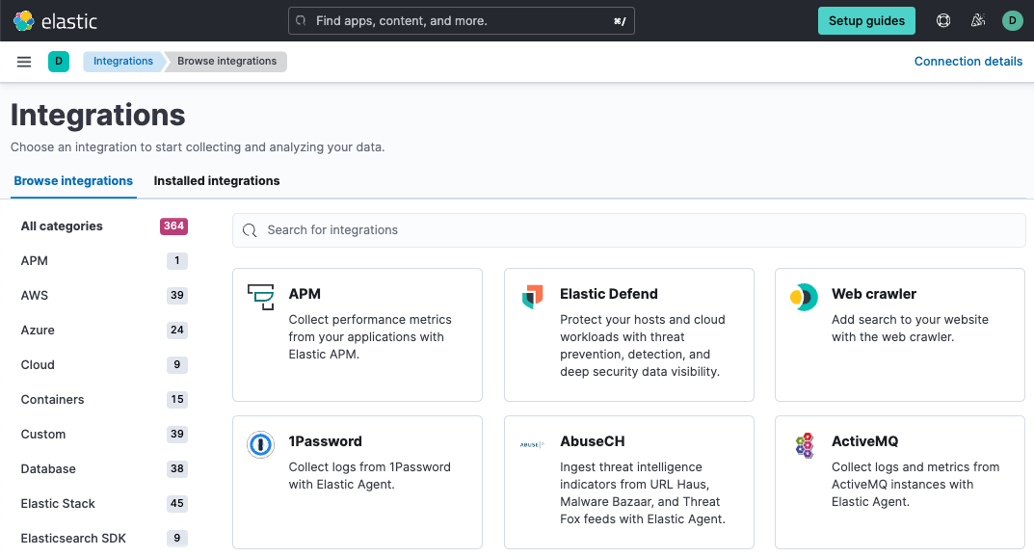
Task: Click the Search for integrations field
Action: [628, 230]
